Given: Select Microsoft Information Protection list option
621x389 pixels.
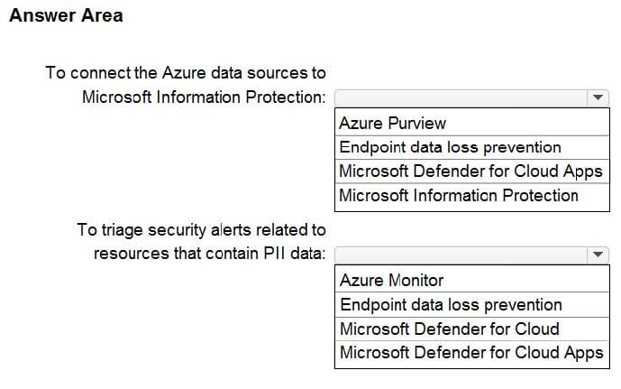Looking at the screenshot, I should click(458, 195).
